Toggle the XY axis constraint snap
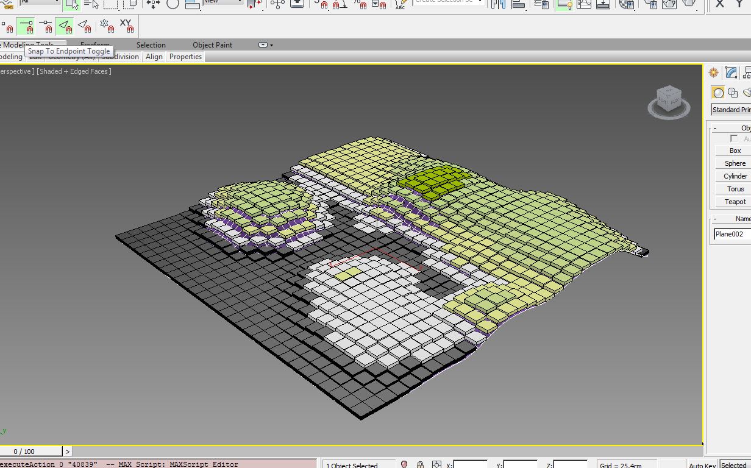This screenshot has height=468, width=751. 126,27
